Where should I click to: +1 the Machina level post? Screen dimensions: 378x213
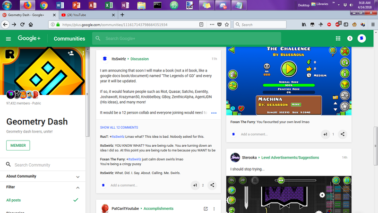coord(325,134)
